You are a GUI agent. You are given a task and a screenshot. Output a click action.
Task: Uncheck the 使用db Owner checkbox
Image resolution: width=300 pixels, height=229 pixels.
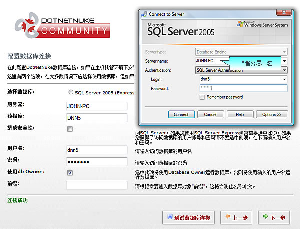click(x=70, y=173)
